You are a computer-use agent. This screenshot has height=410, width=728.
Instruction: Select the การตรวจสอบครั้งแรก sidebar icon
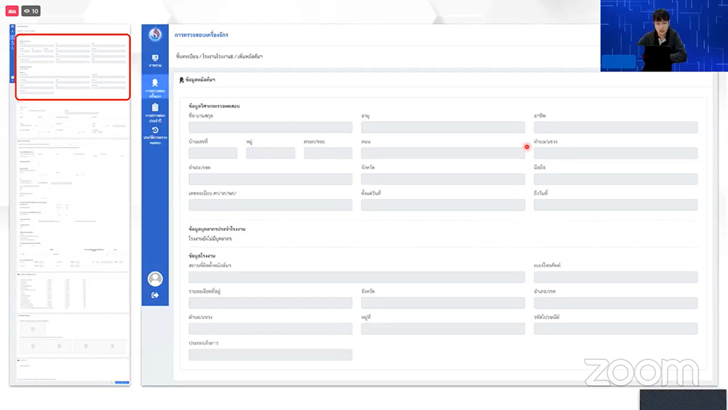[155, 87]
